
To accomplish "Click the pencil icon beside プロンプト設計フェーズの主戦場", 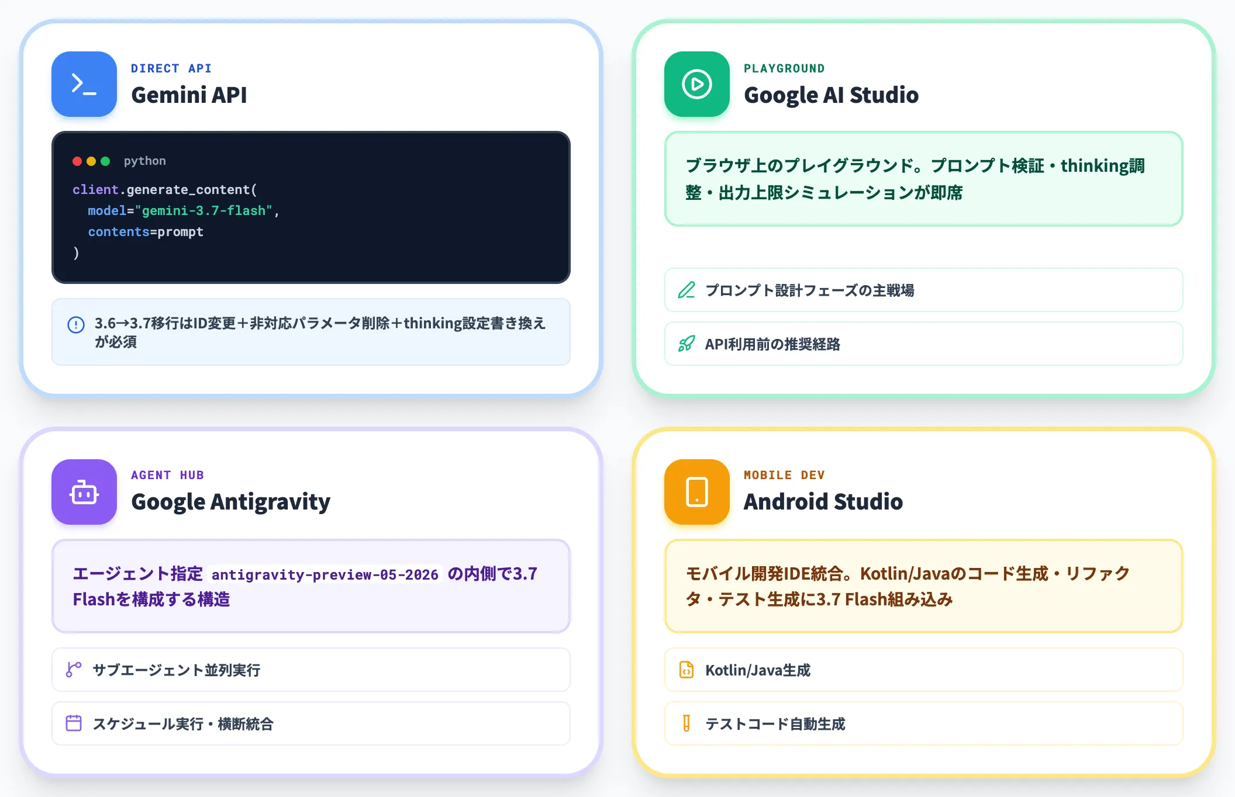I will pyautogui.click(x=687, y=290).
